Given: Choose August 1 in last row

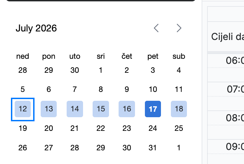Looking at the screenshot, I should click(179, 148).
